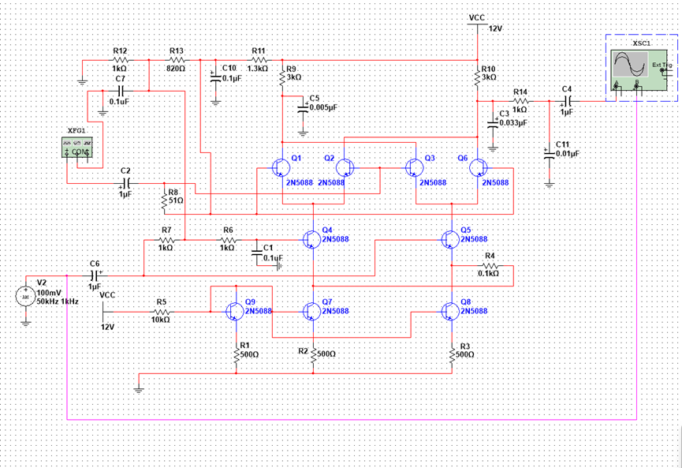The height and width of the screenshot is (468, 682).
Task: Select transistor Q9 symbol
Action: [235, 311]
